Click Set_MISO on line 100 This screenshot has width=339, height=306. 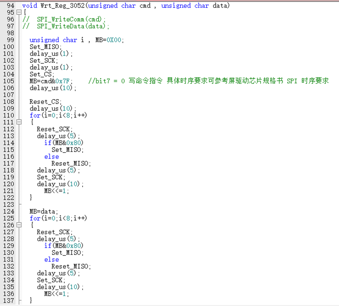coord(45,47)
